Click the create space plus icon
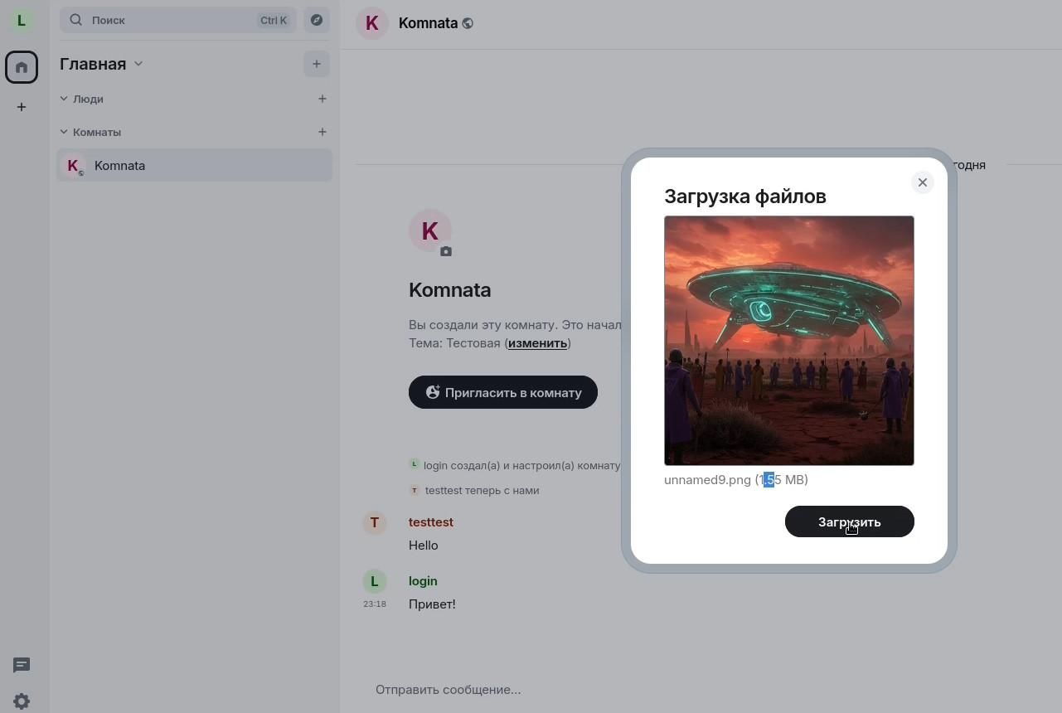Viewport: 1062px width, 713px height. pyautogui.click(x=22, y=107)
